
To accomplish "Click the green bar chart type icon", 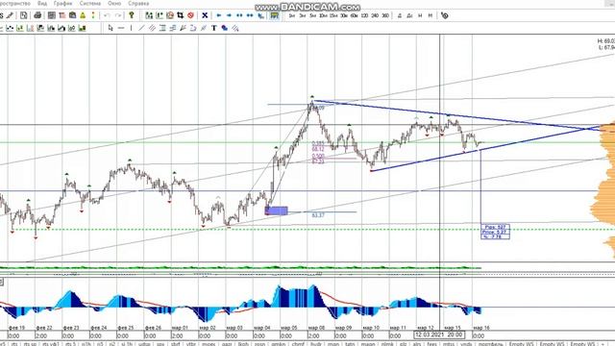I will 82,28.
